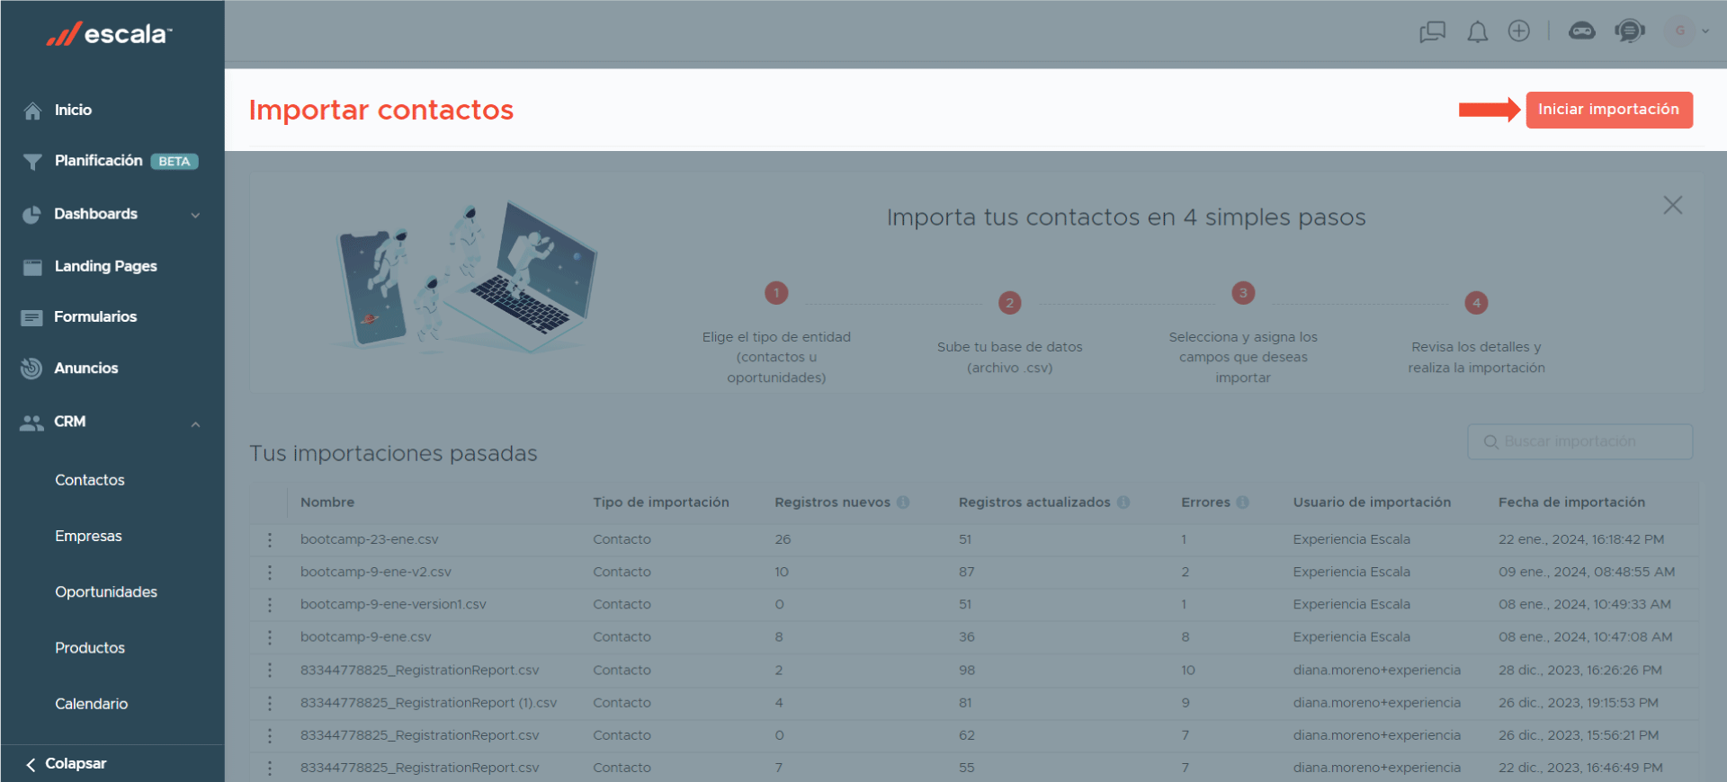Open Empresas under CRM
Image resolution: width=1727 pixels, height=782 pixels.
[88, 536]
